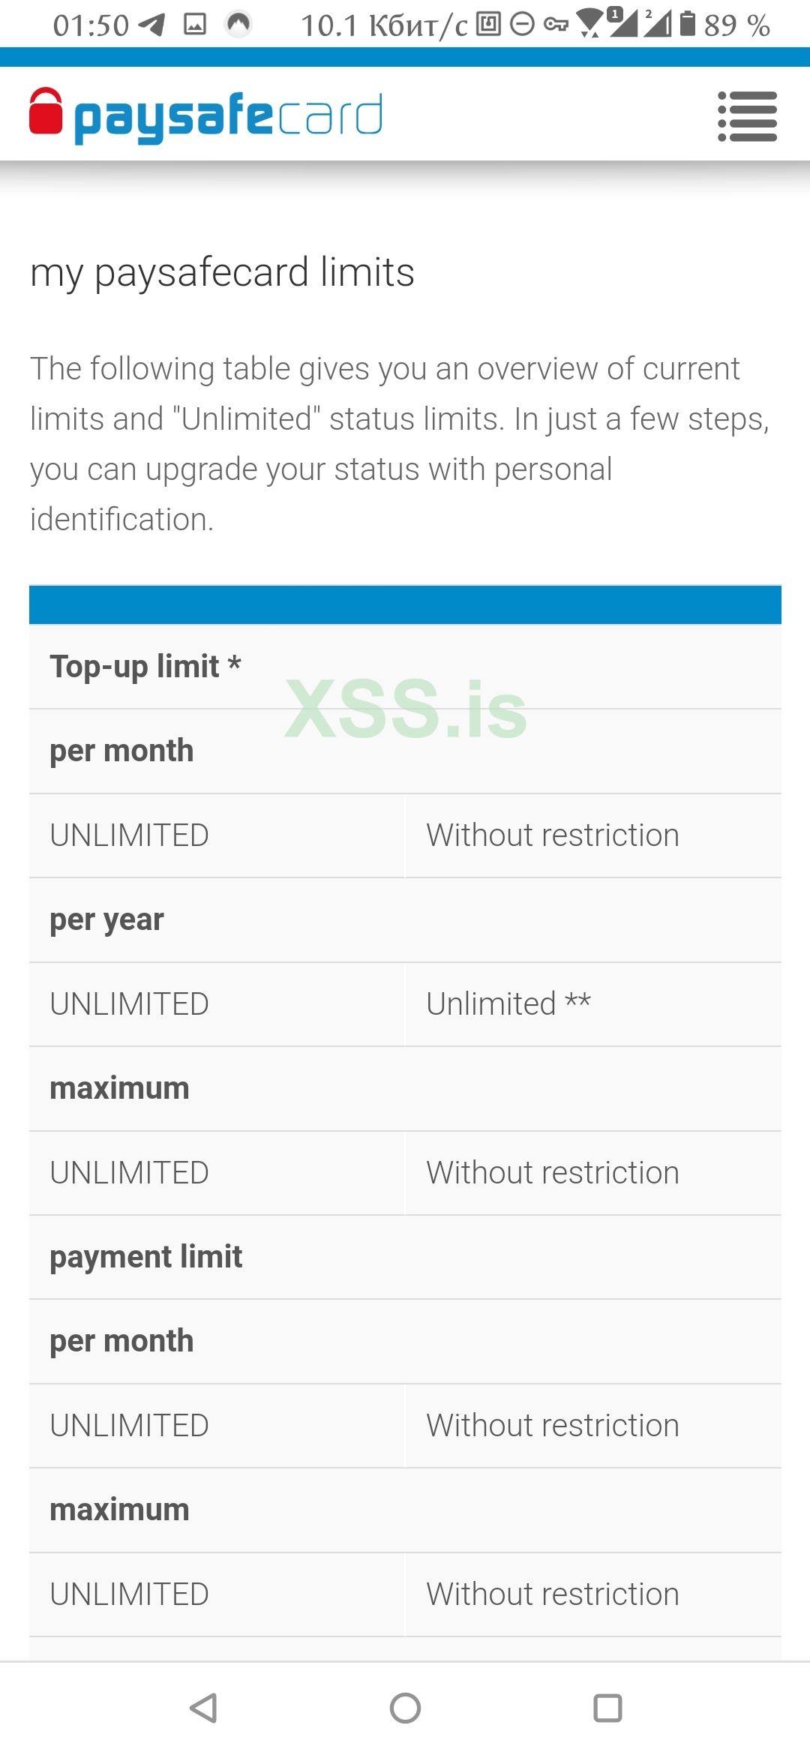Screen dimensions: 810x1755
Task: Open the hamburger menu icon
Action: pyautogui.click(x=747, y=116)
